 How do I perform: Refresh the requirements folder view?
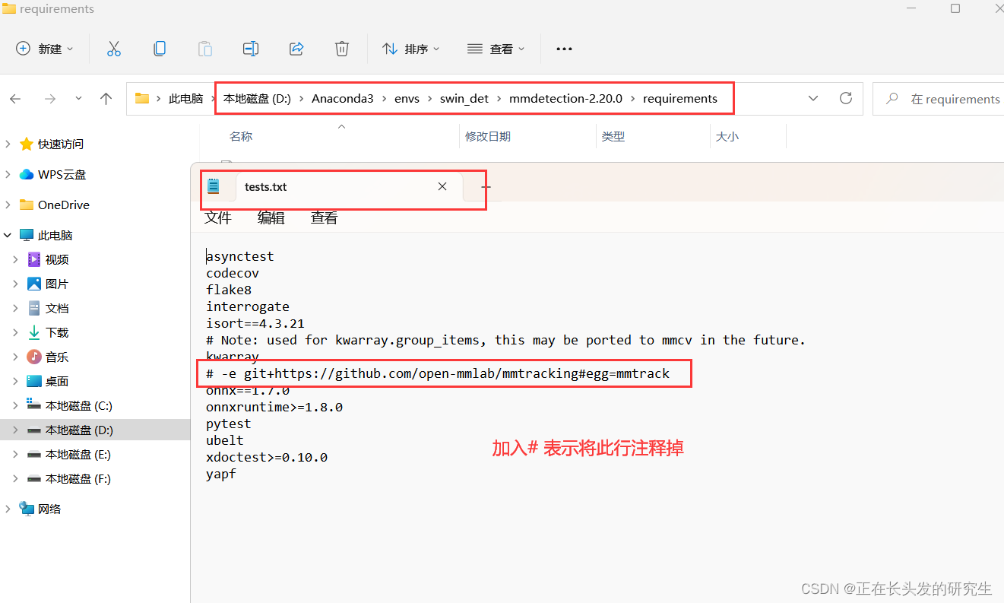click(846, 98)
